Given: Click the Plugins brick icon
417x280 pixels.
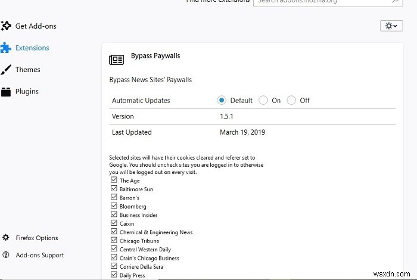Looking at the screenshot, I should coord(6,92).
